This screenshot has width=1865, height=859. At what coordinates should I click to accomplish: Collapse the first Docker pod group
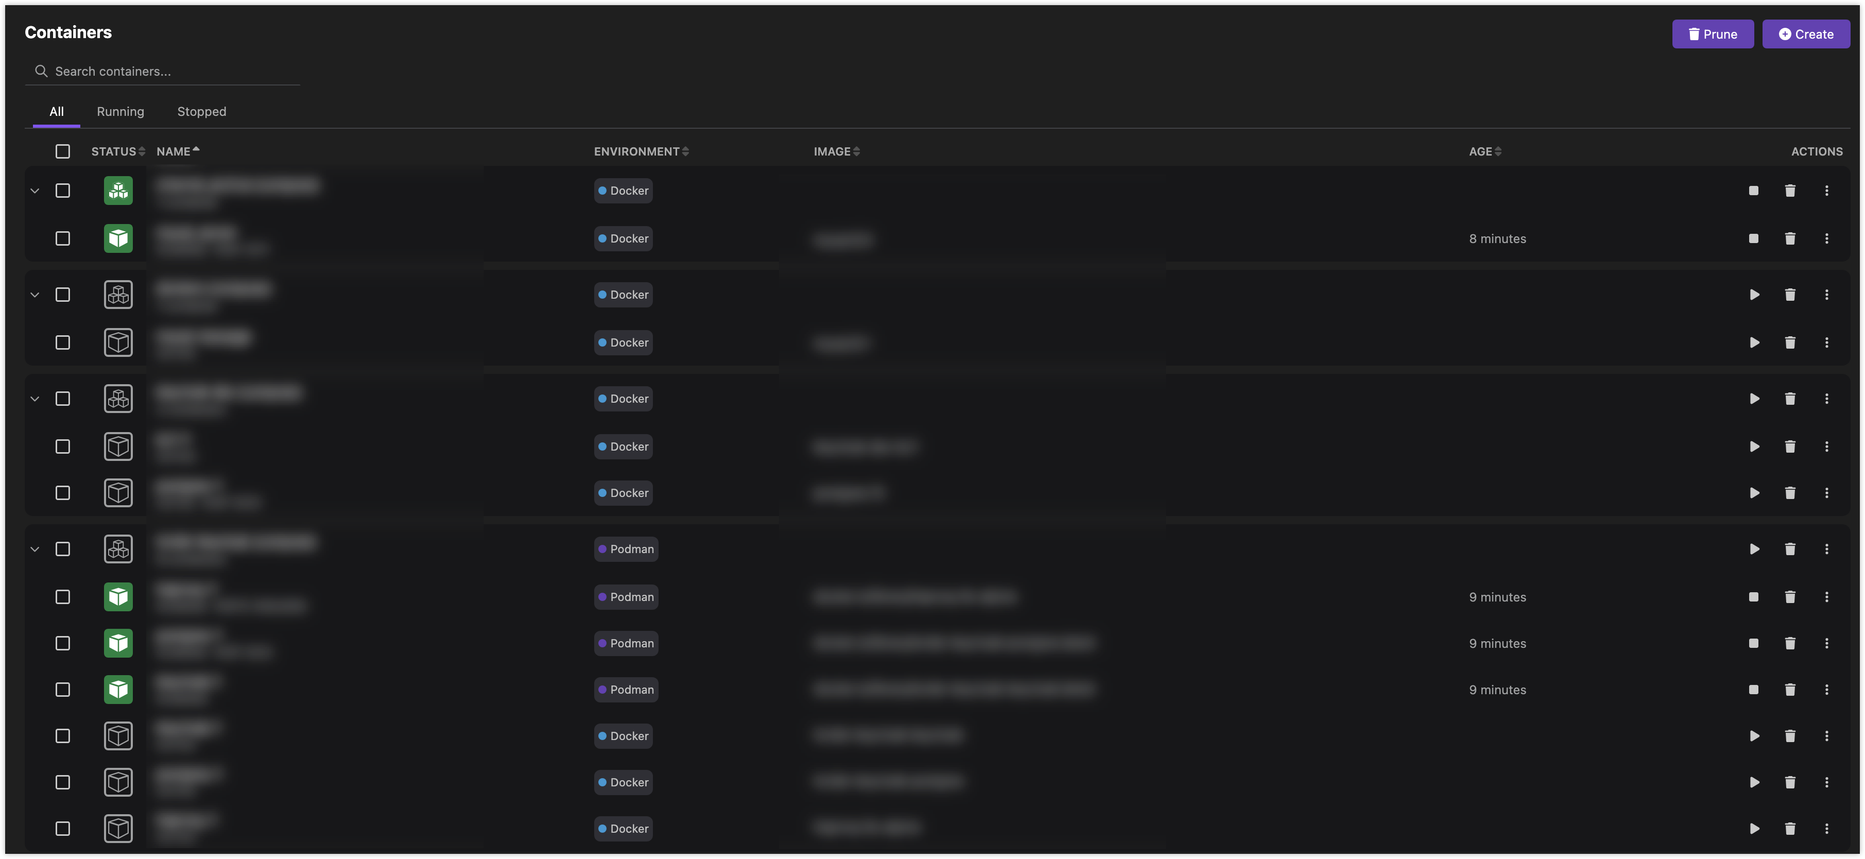[34, 191]
